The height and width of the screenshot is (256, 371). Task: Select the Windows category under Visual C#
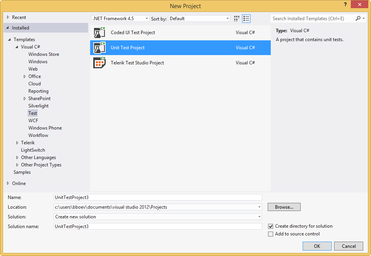pos(38,62)
